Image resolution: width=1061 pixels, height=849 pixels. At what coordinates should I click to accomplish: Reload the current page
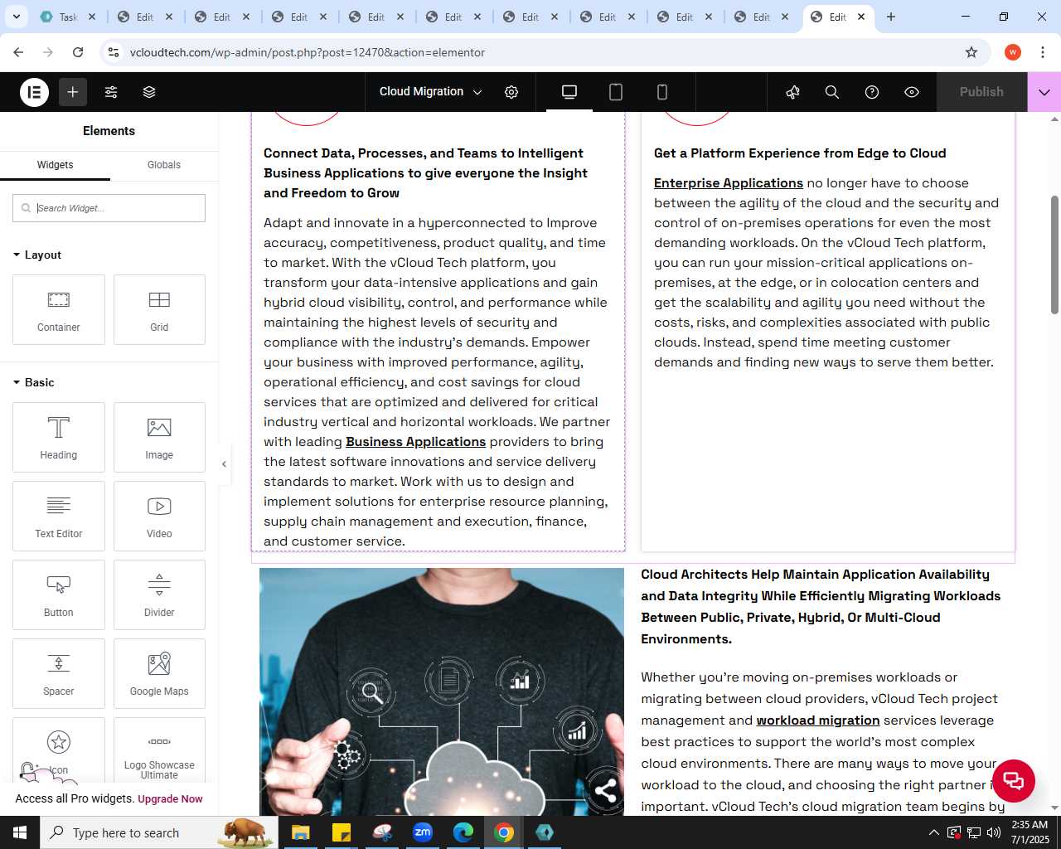coord(78,52)
